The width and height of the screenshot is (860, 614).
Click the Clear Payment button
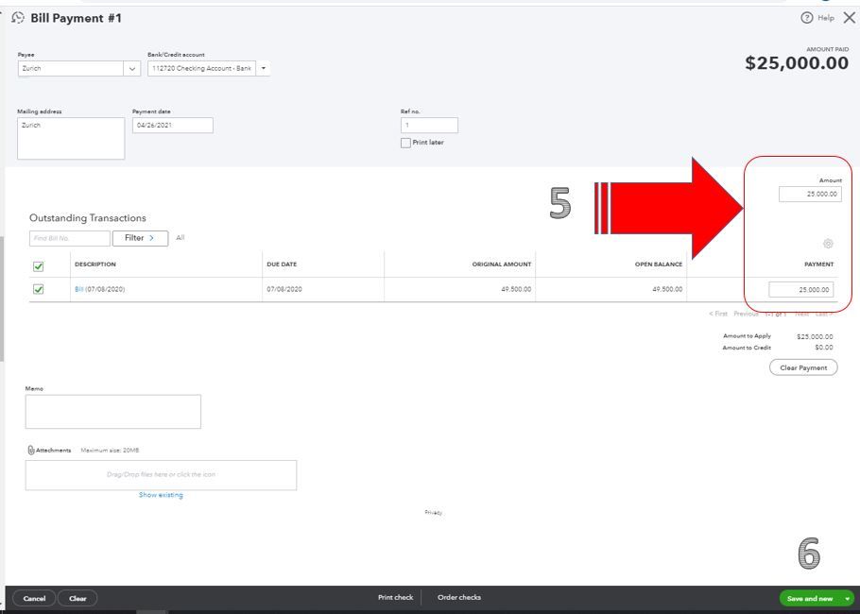pyautogui.click(x=803, y=367)
